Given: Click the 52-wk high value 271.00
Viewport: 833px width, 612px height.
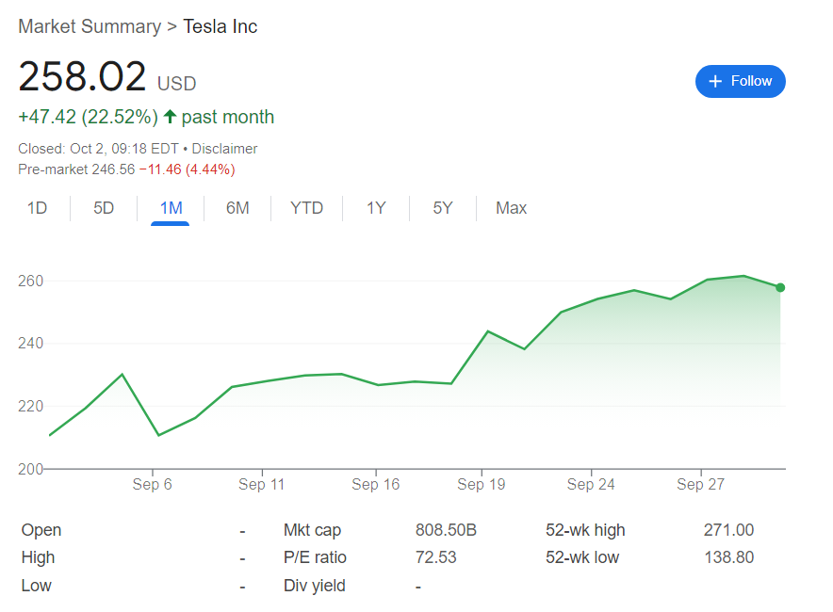Looking at the screenshot, I should 729,530.
